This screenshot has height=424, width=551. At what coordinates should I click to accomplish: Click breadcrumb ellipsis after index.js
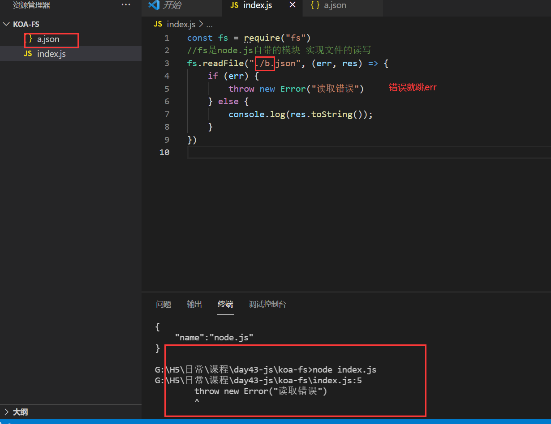click(x=209, y=25)
